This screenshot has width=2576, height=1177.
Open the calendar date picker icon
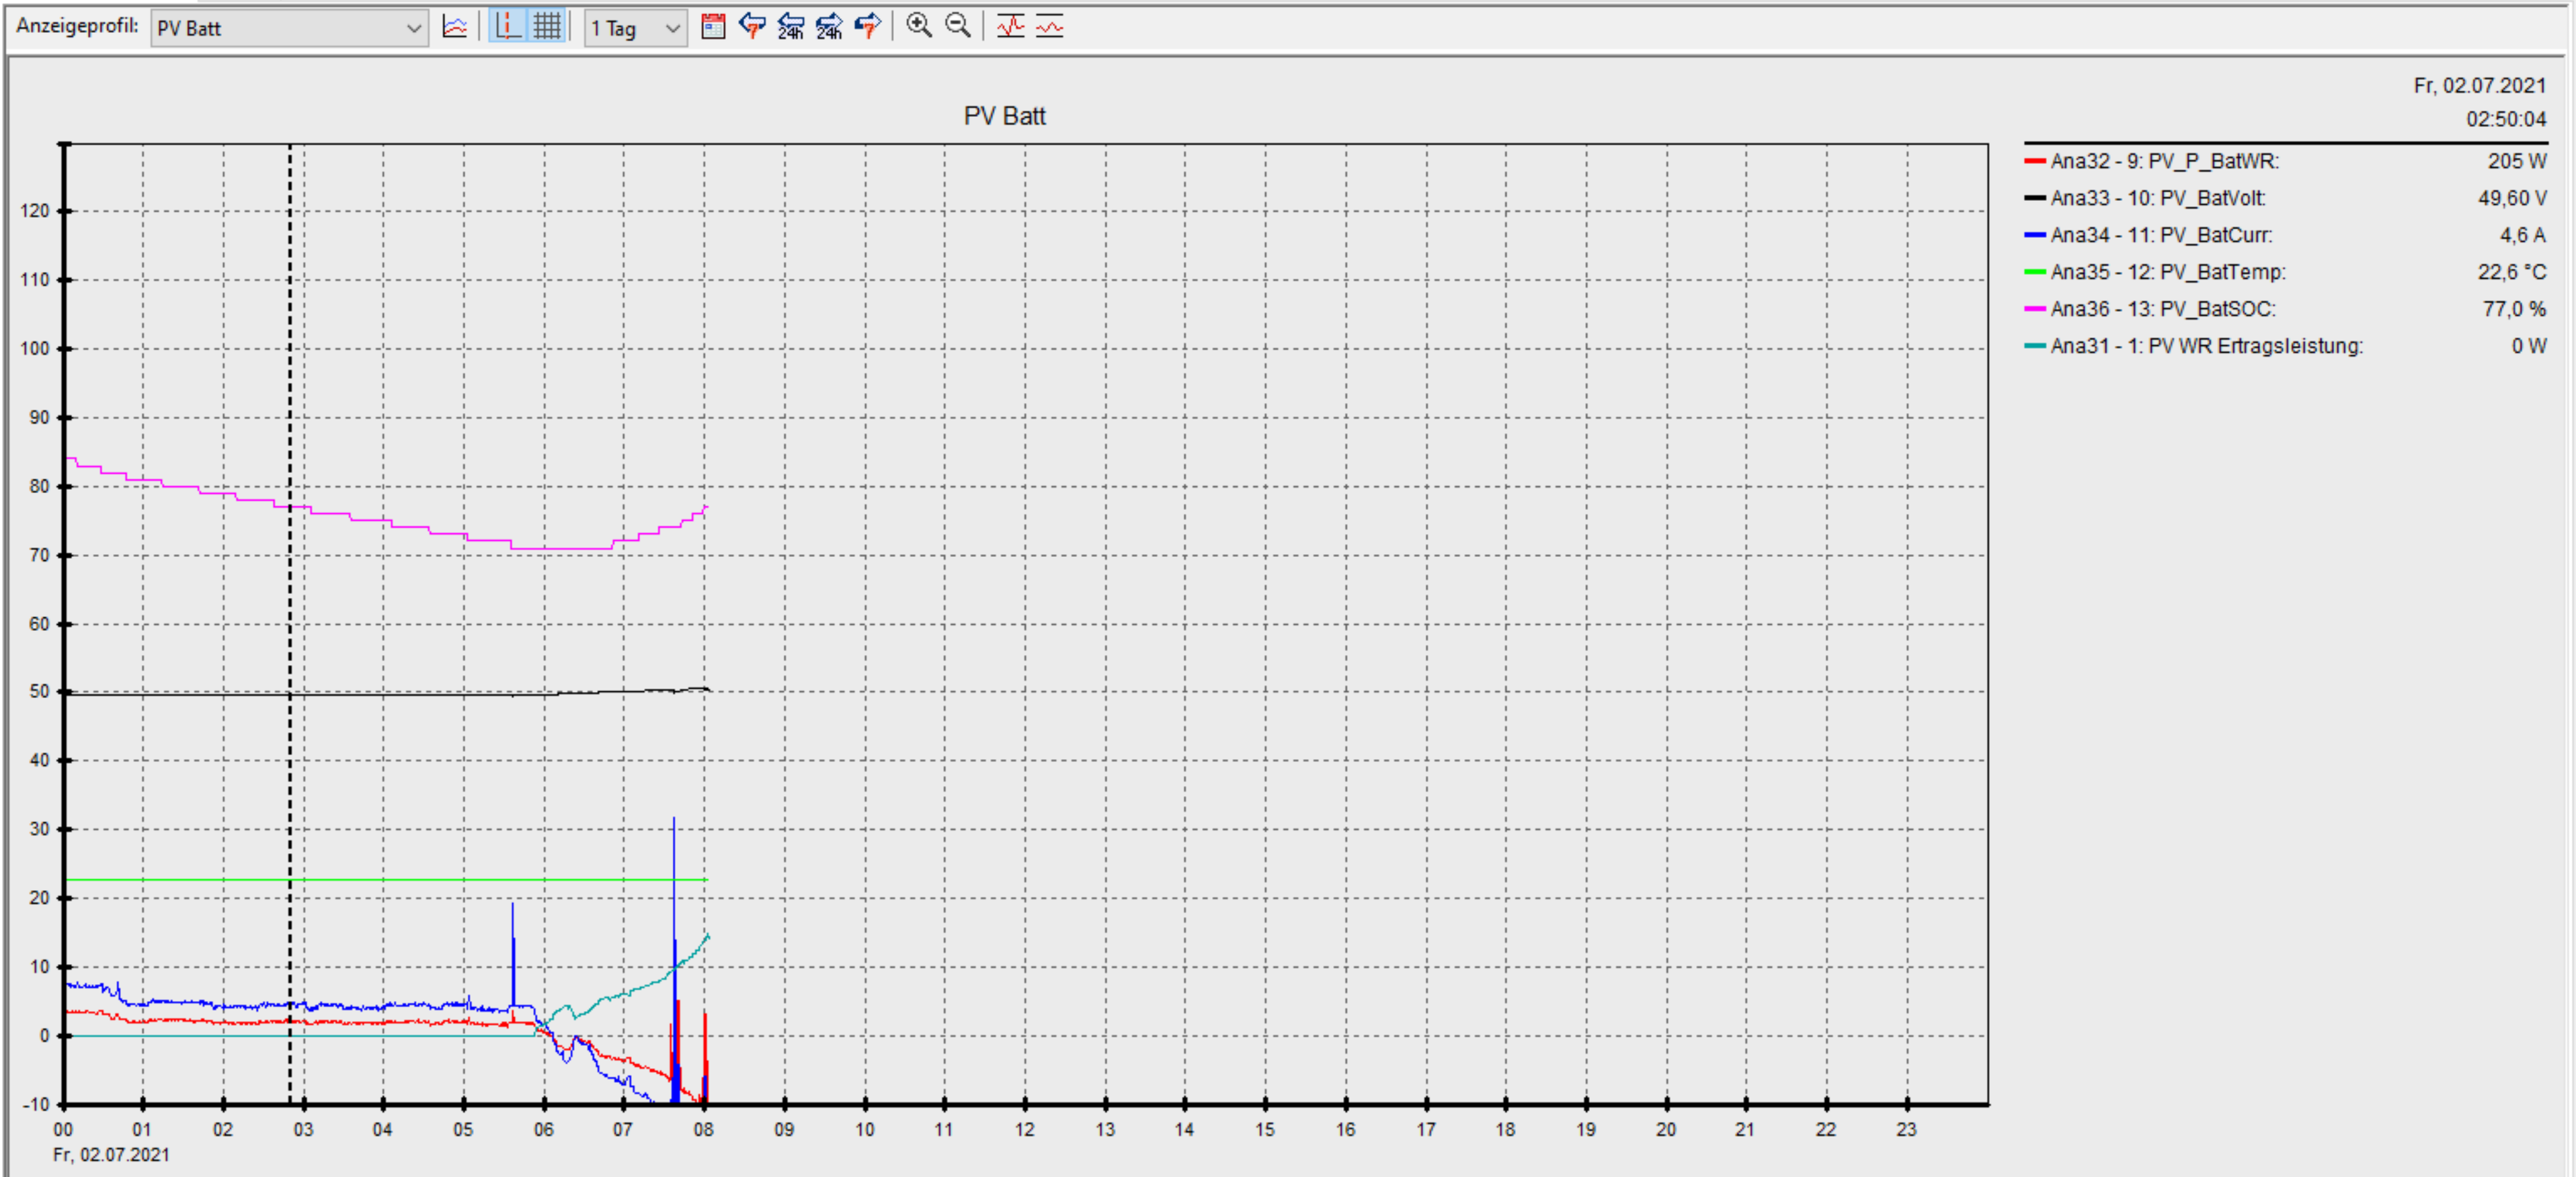tap(713, 27)
